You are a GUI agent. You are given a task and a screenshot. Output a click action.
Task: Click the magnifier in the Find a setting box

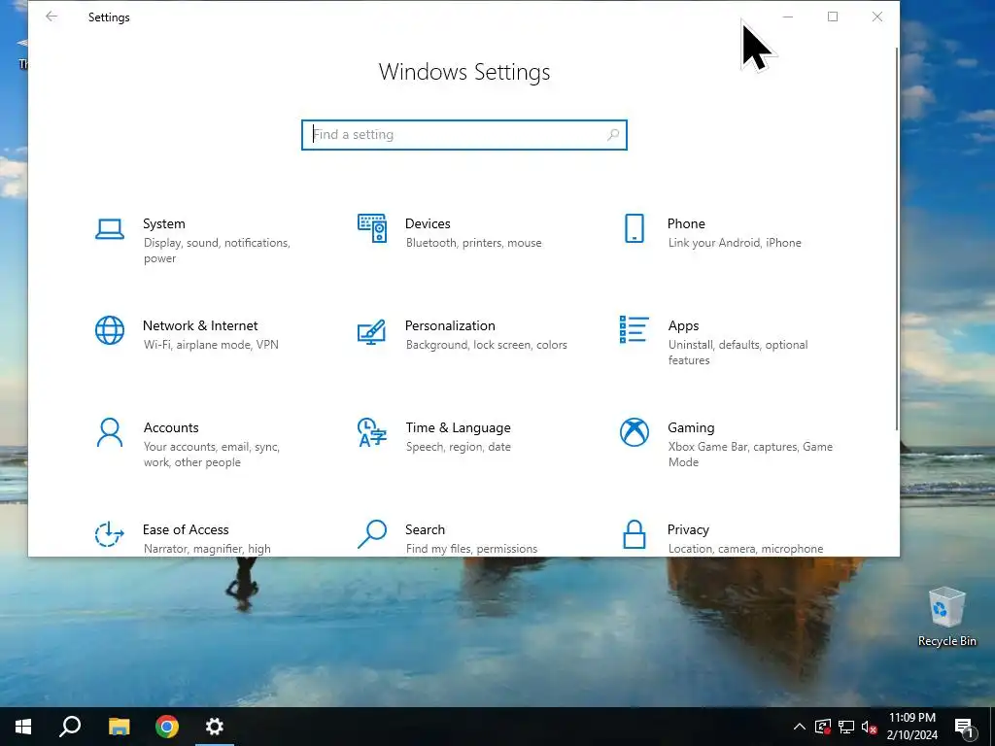click(x=613, y=134)
